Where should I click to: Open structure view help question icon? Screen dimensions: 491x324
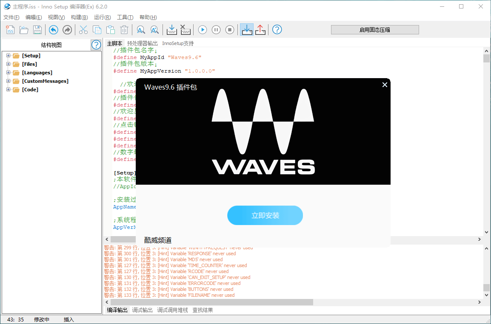click(x=96, y=45)
